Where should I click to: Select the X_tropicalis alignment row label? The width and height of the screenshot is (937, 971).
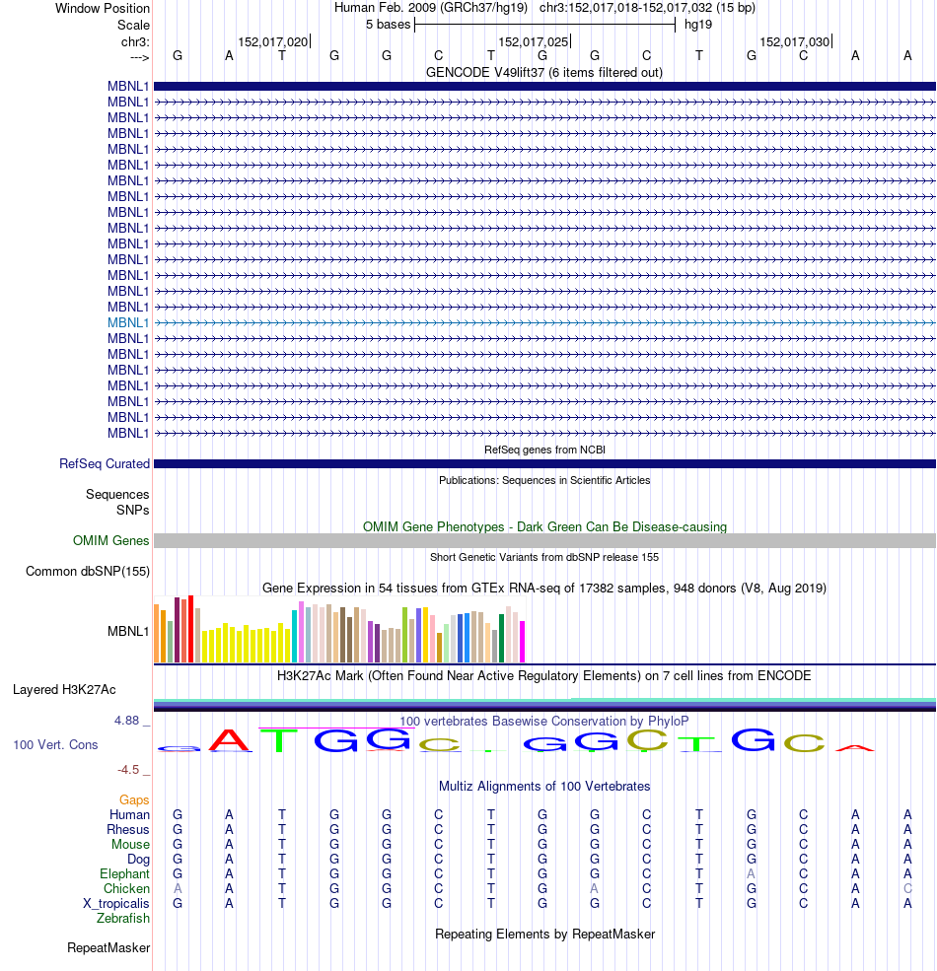click(x=115, y=904)
